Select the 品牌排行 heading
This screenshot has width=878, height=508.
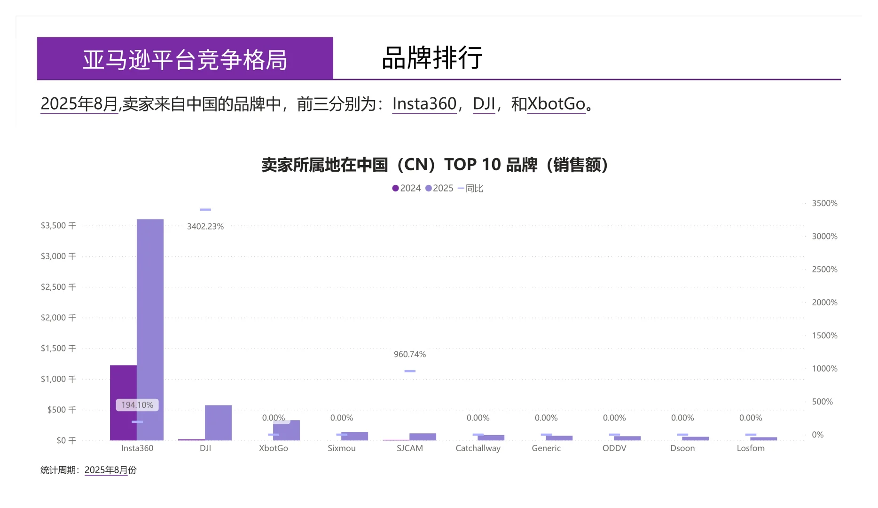pyautogui.click(x=432, y=58)
